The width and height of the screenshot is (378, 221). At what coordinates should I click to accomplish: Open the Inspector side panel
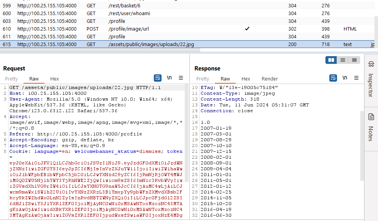371,79
